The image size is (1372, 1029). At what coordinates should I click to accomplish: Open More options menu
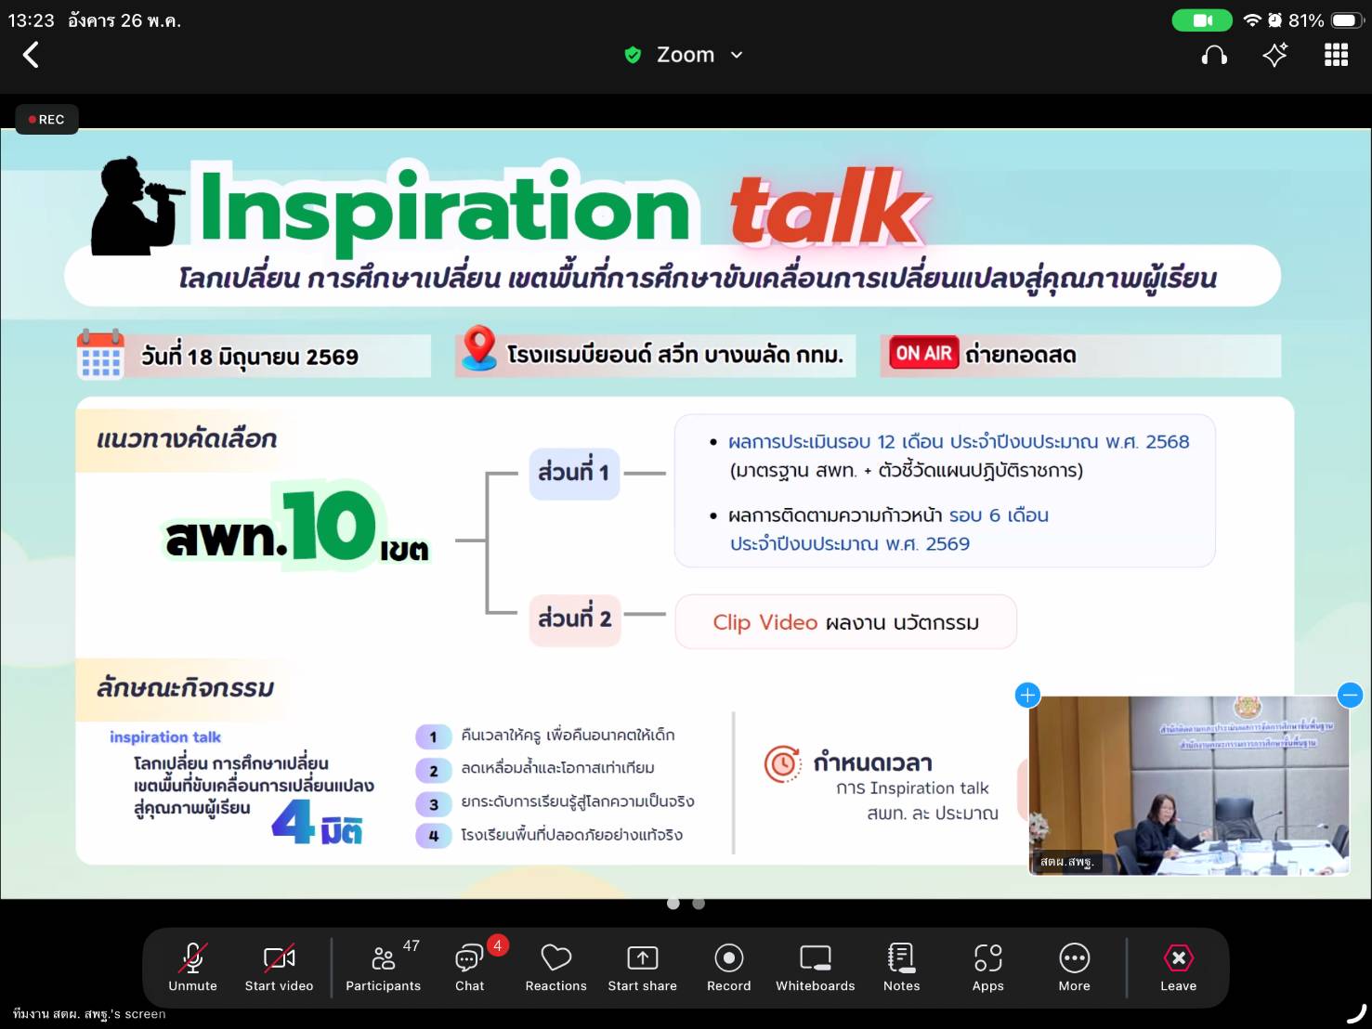click(1074, 967)
